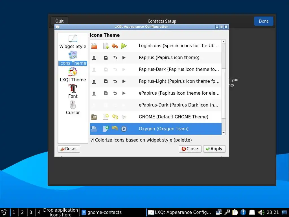Click the show desktop icon at panel end
Viewport: 289px width, 217px height.
point(284,212)
